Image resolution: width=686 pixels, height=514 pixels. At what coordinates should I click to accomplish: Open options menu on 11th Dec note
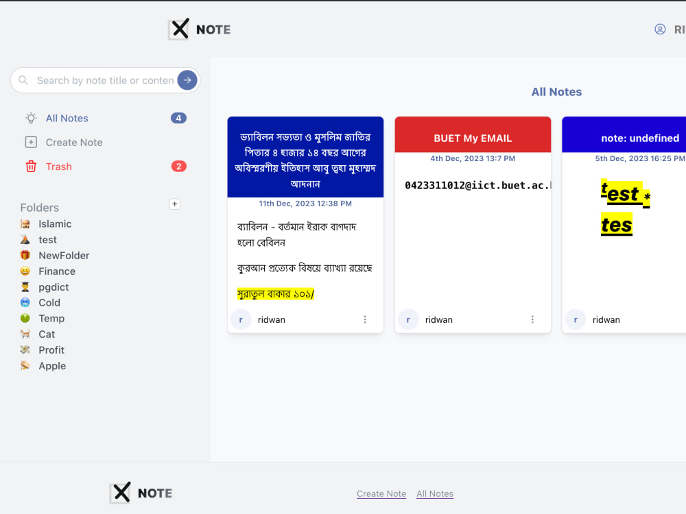[365, 319]
